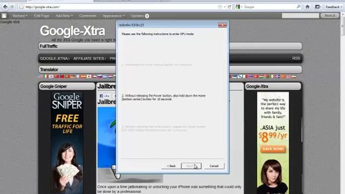Expand the Appearance dropdown menu

113,16
